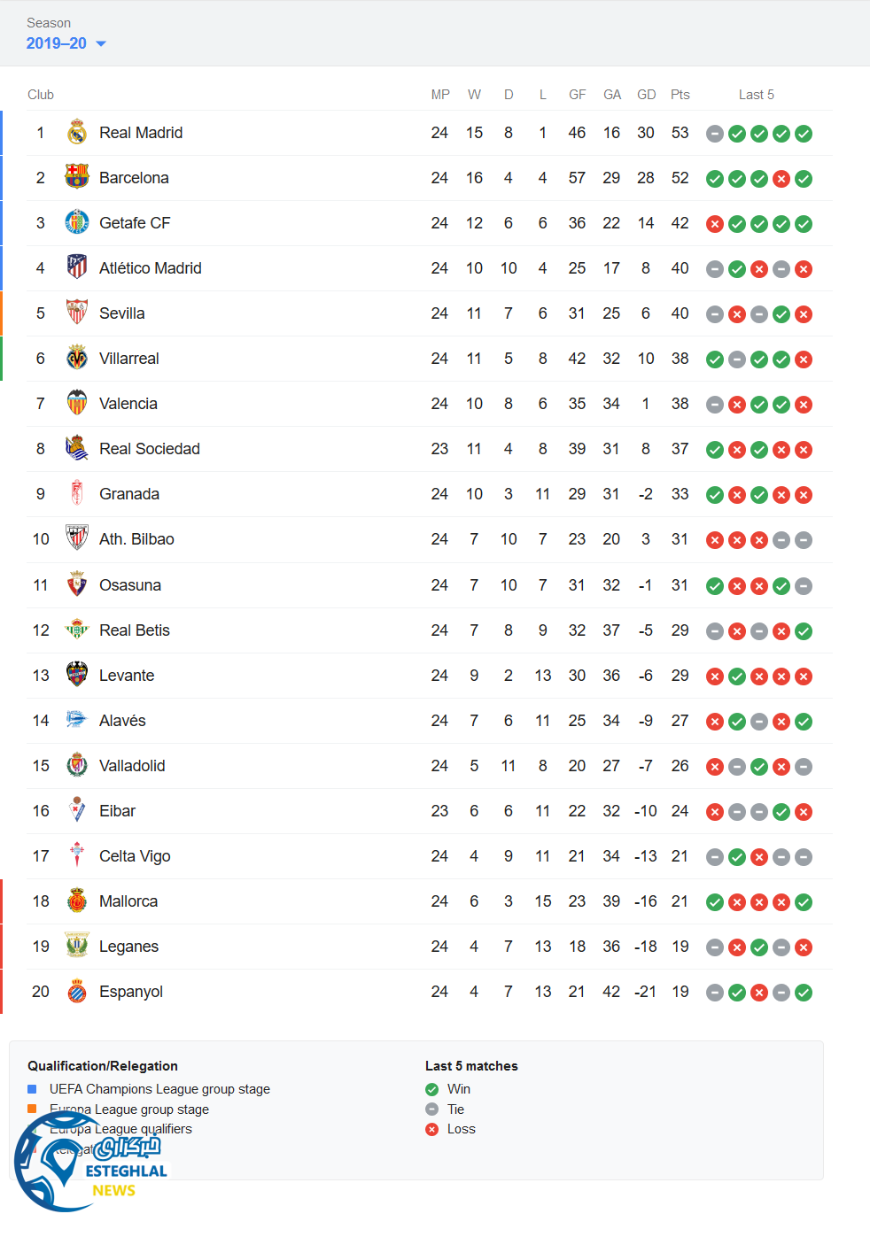Click the Last 5 column header
Image resolution: width=870 pixels, height=1237 pixels.
click(757, 95)
